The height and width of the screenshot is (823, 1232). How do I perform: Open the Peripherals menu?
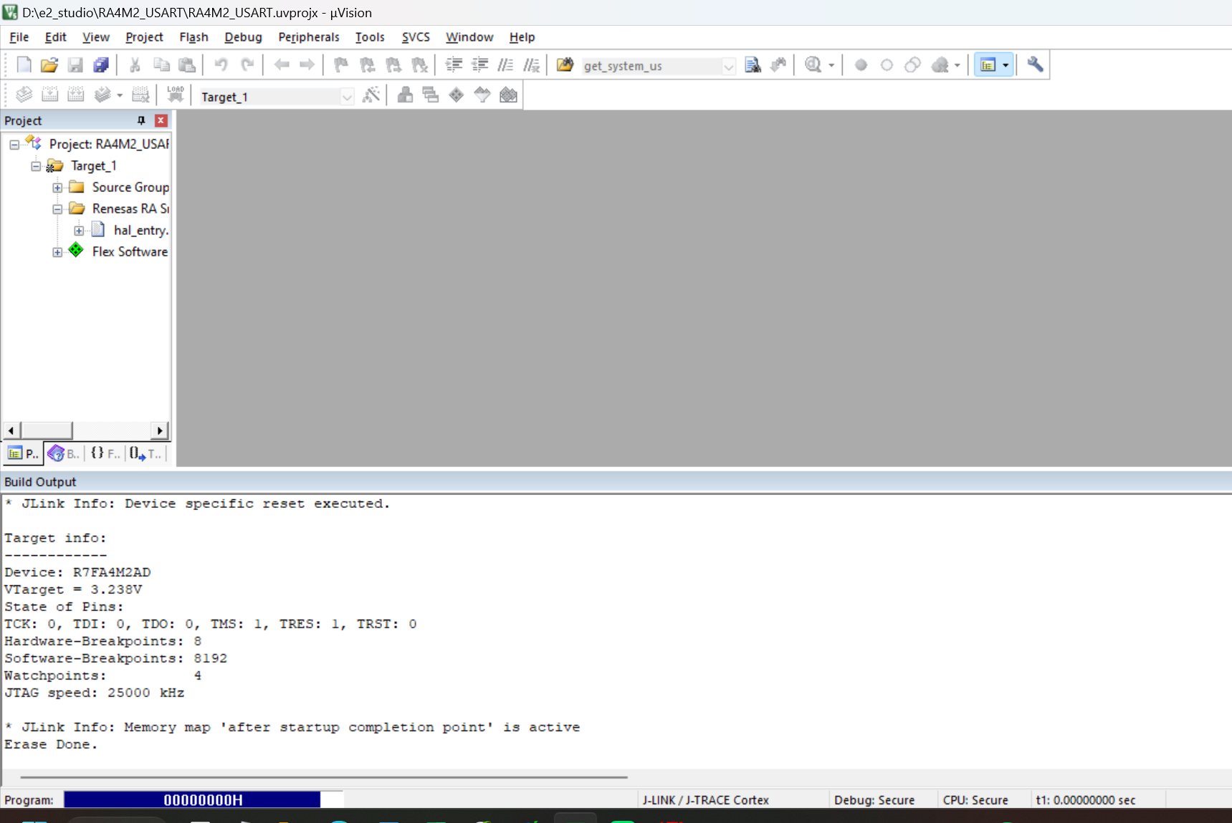309,37
